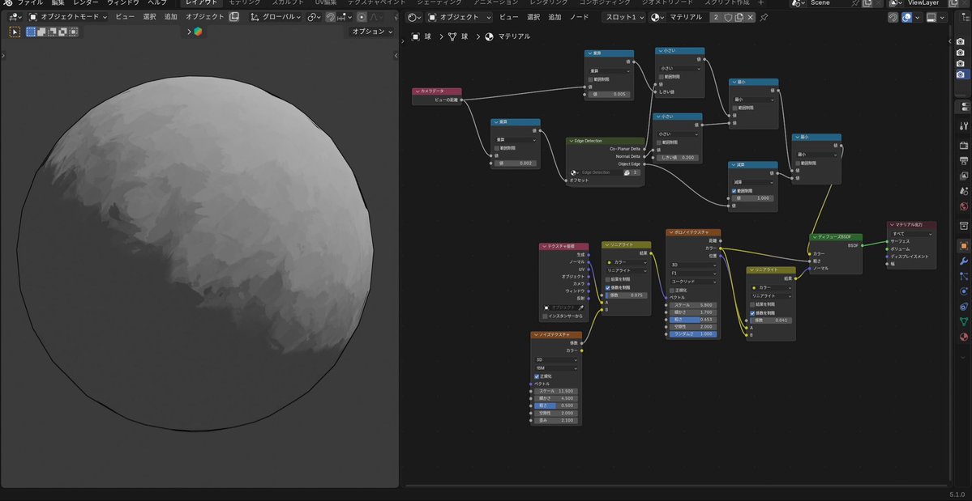Add workspace with the plus button
Viewport: 972px width, 501px height.
[x=761, y=2]
